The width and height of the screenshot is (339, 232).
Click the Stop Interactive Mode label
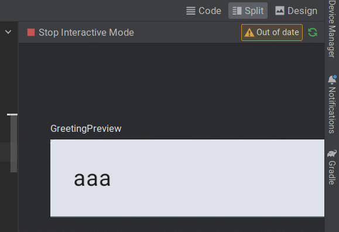click(x=86, y=32)
